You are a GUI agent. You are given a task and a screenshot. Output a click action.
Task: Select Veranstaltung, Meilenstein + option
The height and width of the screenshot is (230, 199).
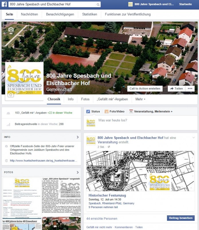151,112
